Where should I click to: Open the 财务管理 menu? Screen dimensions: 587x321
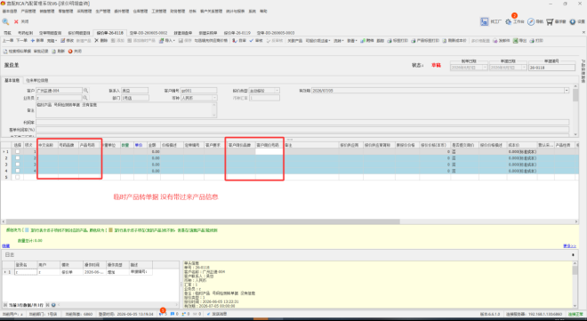(x=178, y=12)
